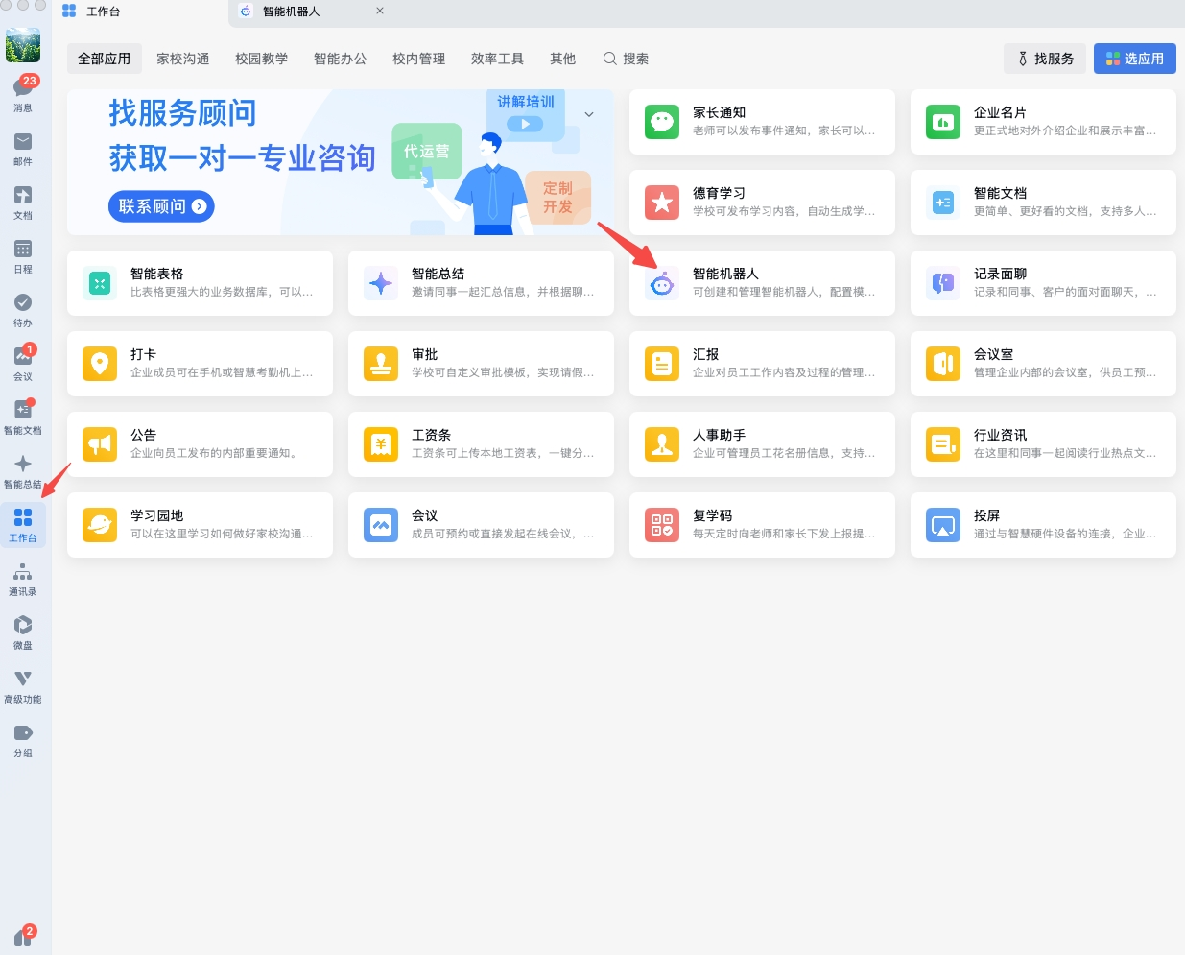The height and width of the screenshot is (955, 1185).
Task: Open the 打卡 location pin icon
Action: 100,364
